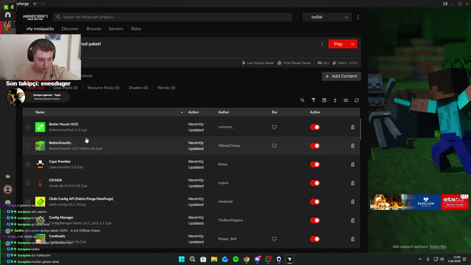Screen dimensions: 471x265
Task: Click the Active column header
Action: [315, 112]
